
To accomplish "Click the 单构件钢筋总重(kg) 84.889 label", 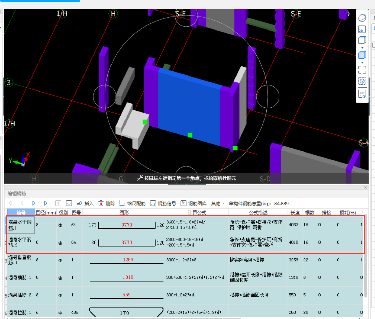I will tap(259, 203).
